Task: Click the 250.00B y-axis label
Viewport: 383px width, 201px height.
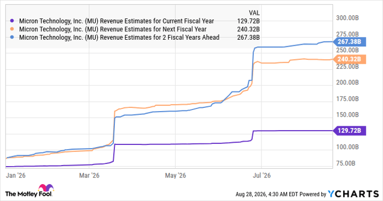Action: pos(347,50)
